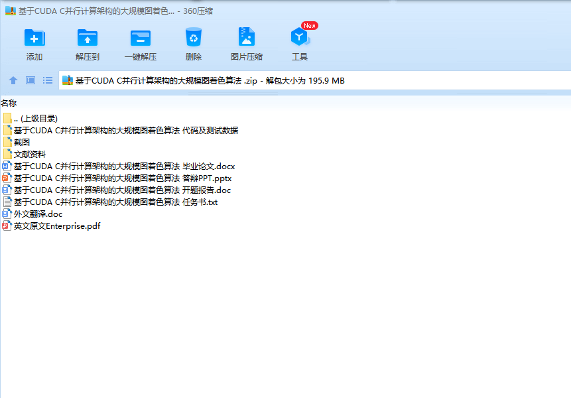Click the Word icon of 开题报告.doc
Screen dimensions: 571x398
7,190
